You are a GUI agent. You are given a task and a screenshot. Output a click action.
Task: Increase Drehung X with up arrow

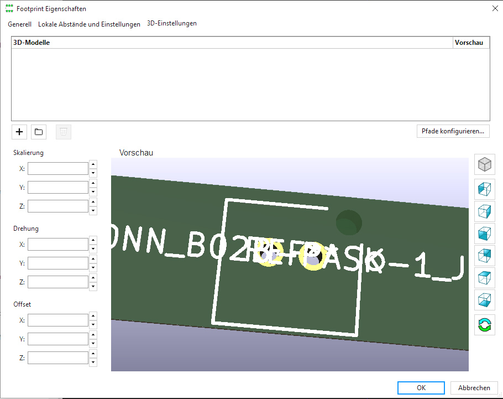93,240
